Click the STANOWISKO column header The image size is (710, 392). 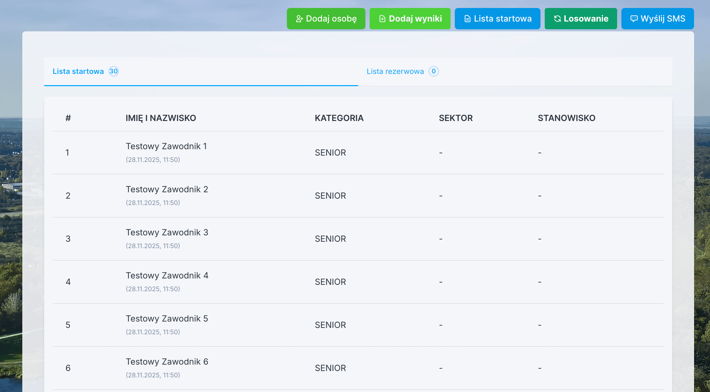click(566, 118)
